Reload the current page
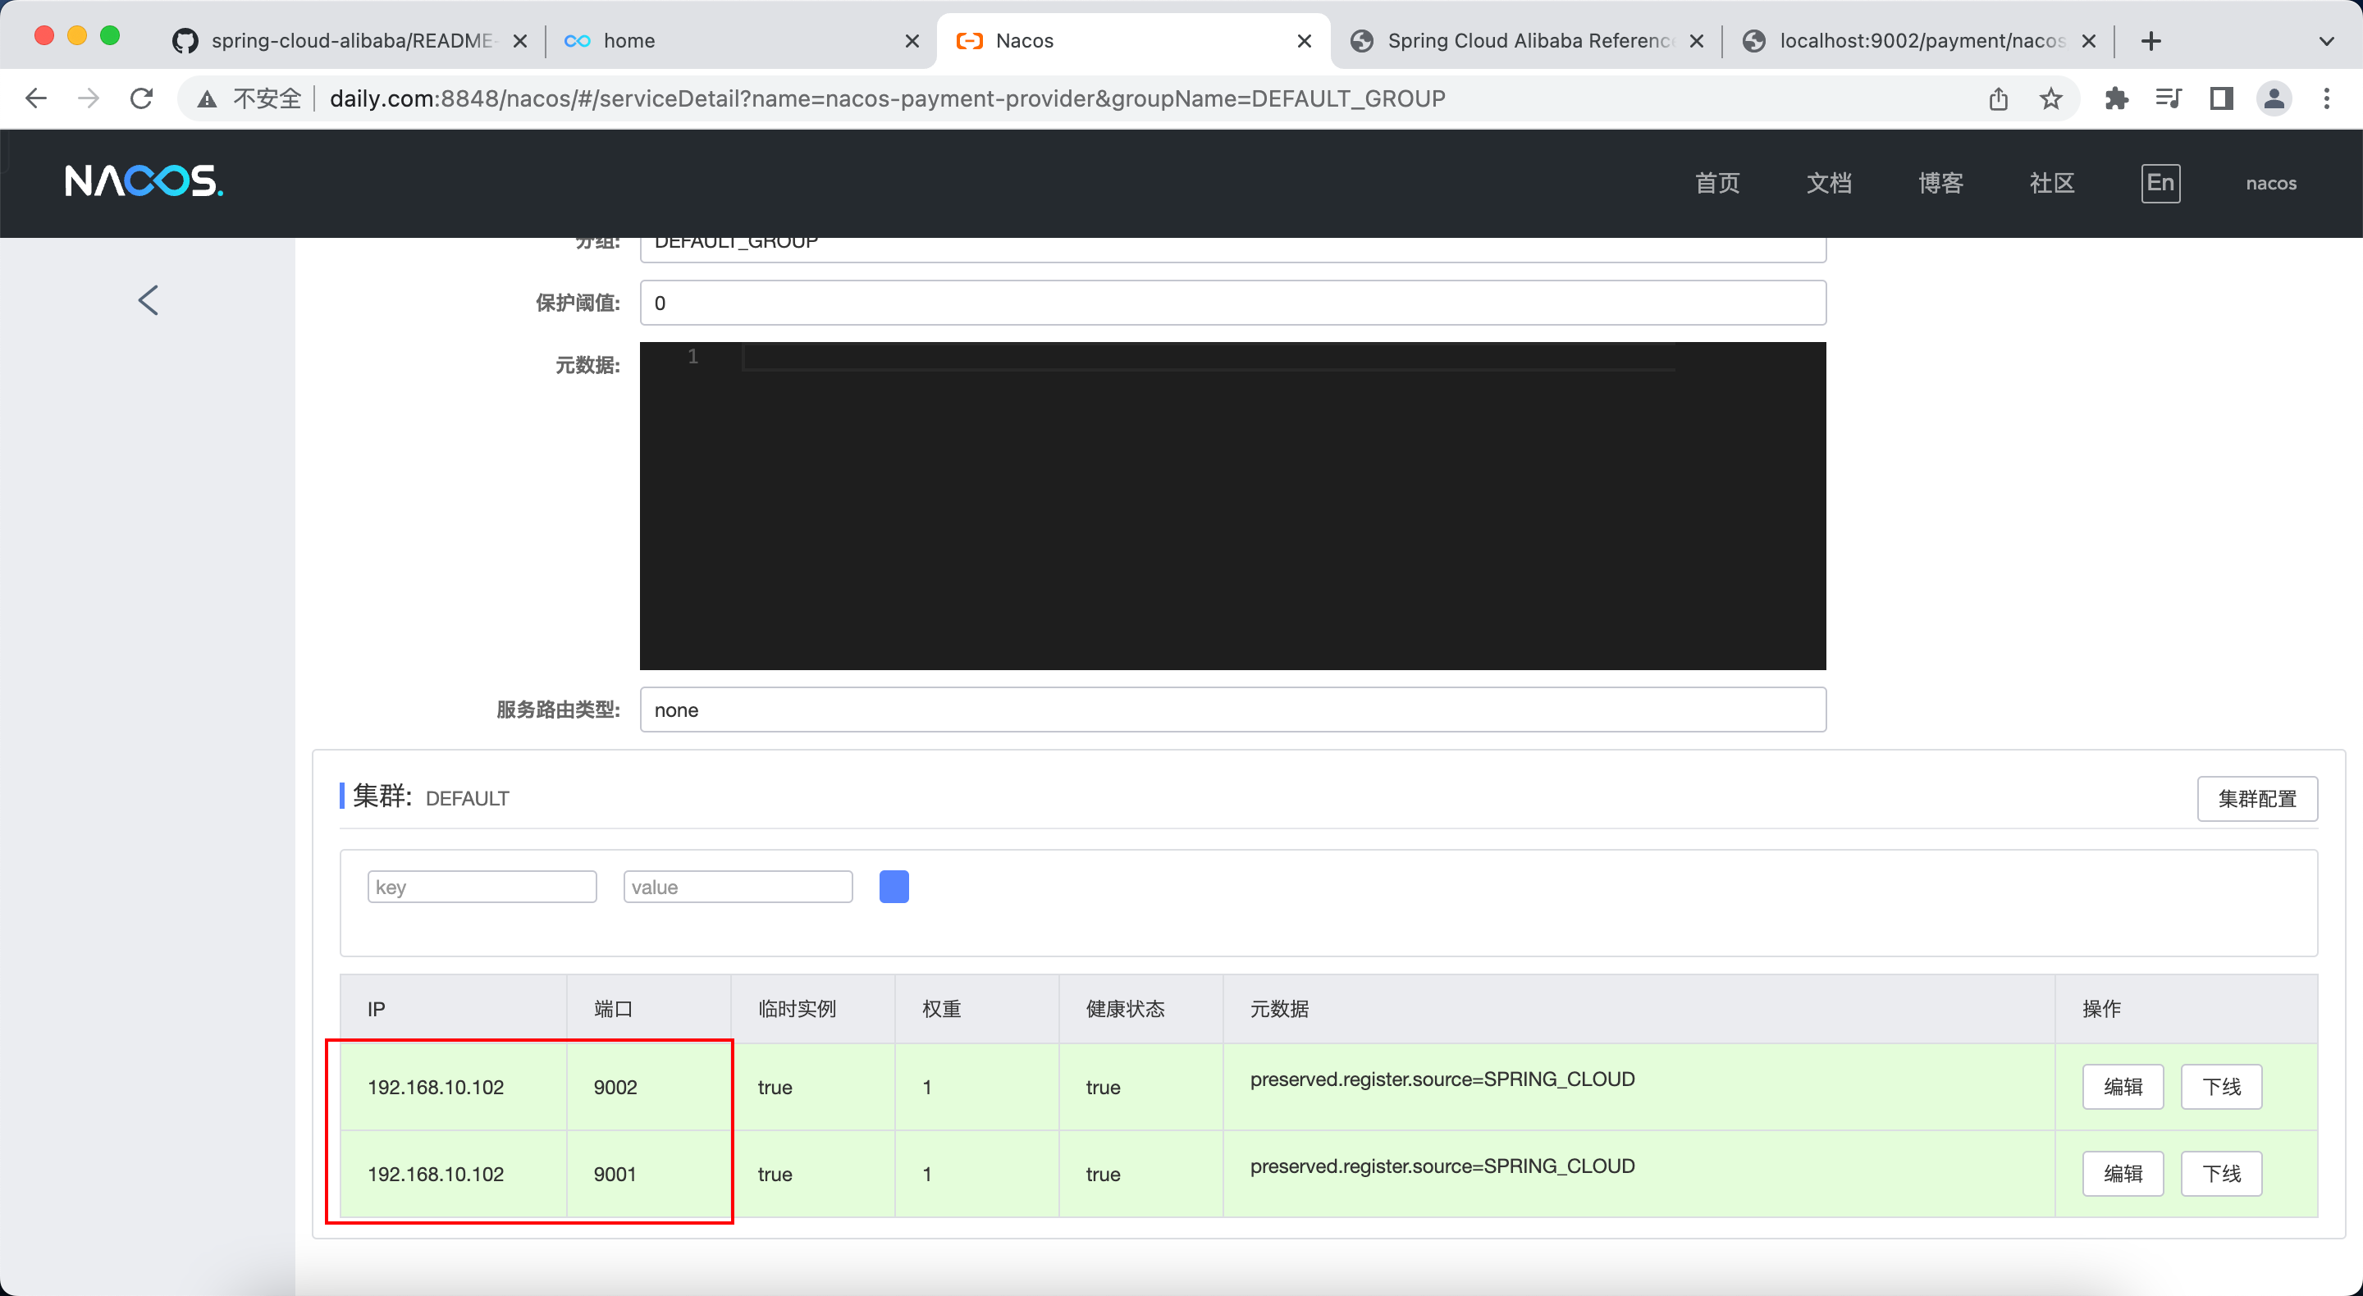The width and height of the screenshot is (2363, 1296). pyautogui.click(x=141, y=98)
